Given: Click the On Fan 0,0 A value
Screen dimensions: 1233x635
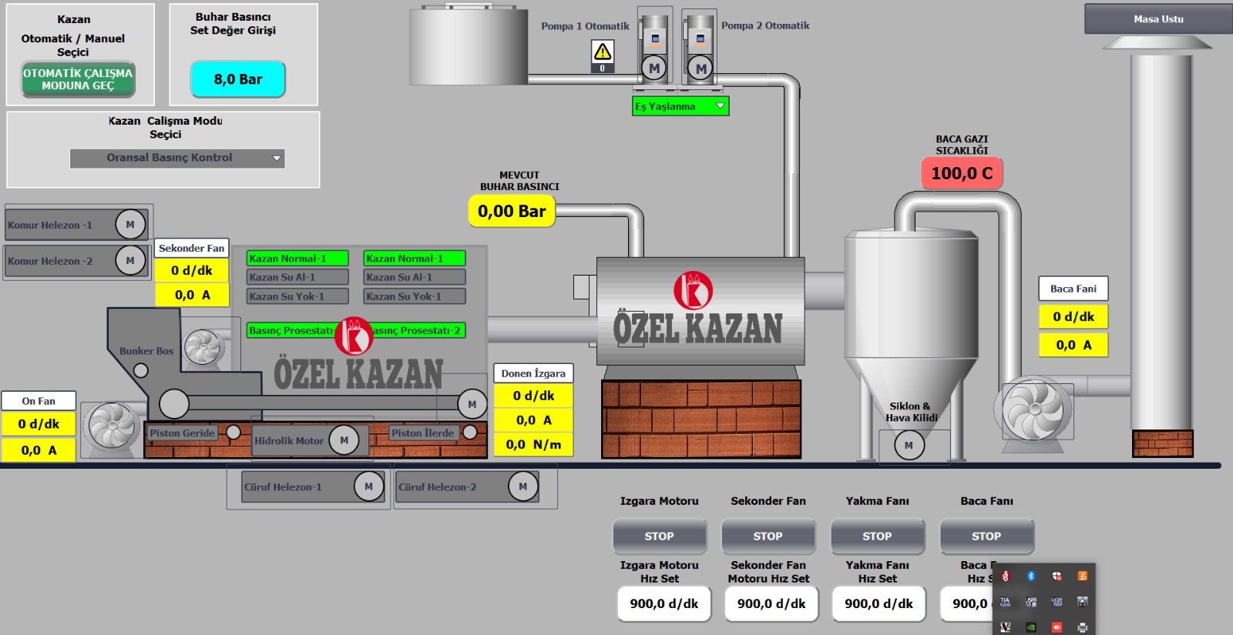Looking at the screenshot, I should [39, 450].
